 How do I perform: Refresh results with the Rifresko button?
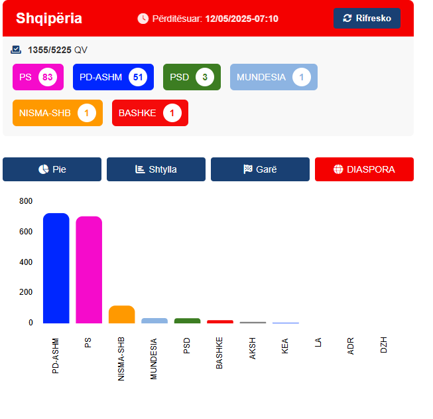(367, 18)
